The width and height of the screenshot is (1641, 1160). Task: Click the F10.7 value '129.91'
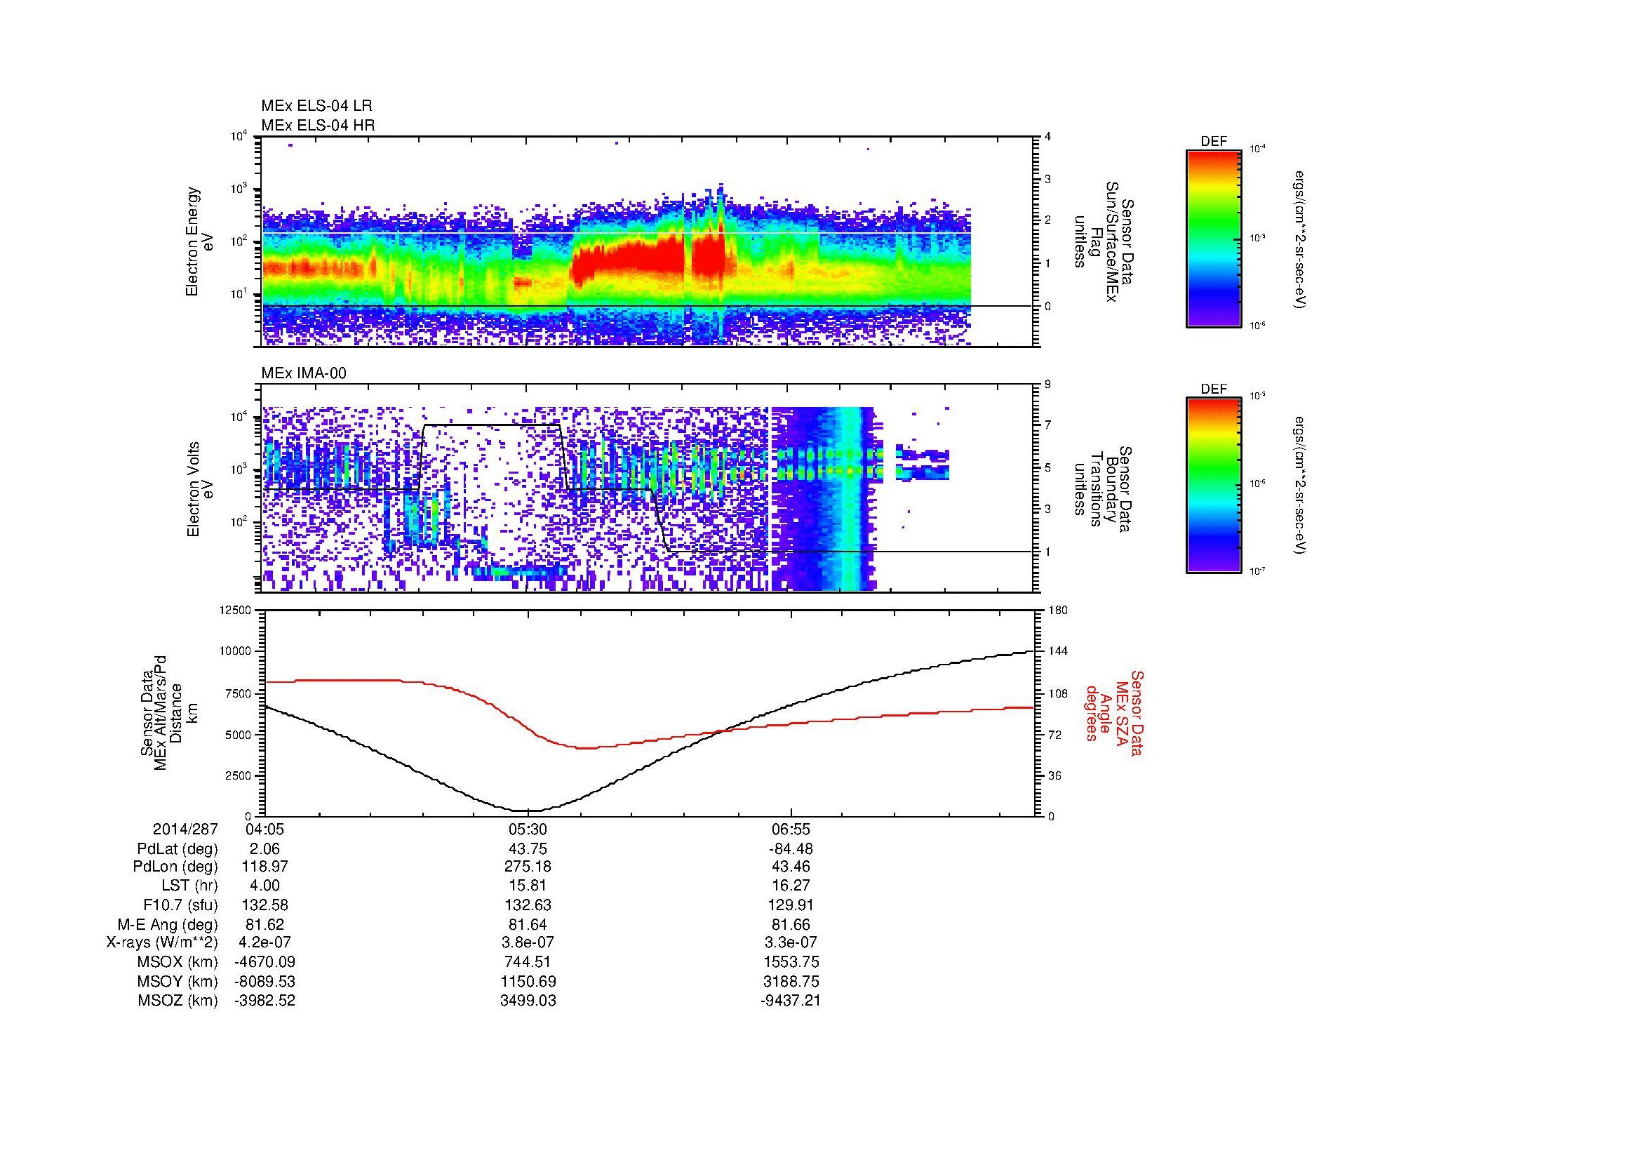(791, 905)
